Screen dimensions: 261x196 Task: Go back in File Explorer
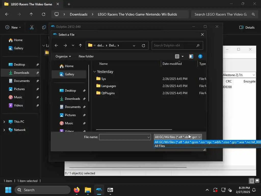pos(7,14)
